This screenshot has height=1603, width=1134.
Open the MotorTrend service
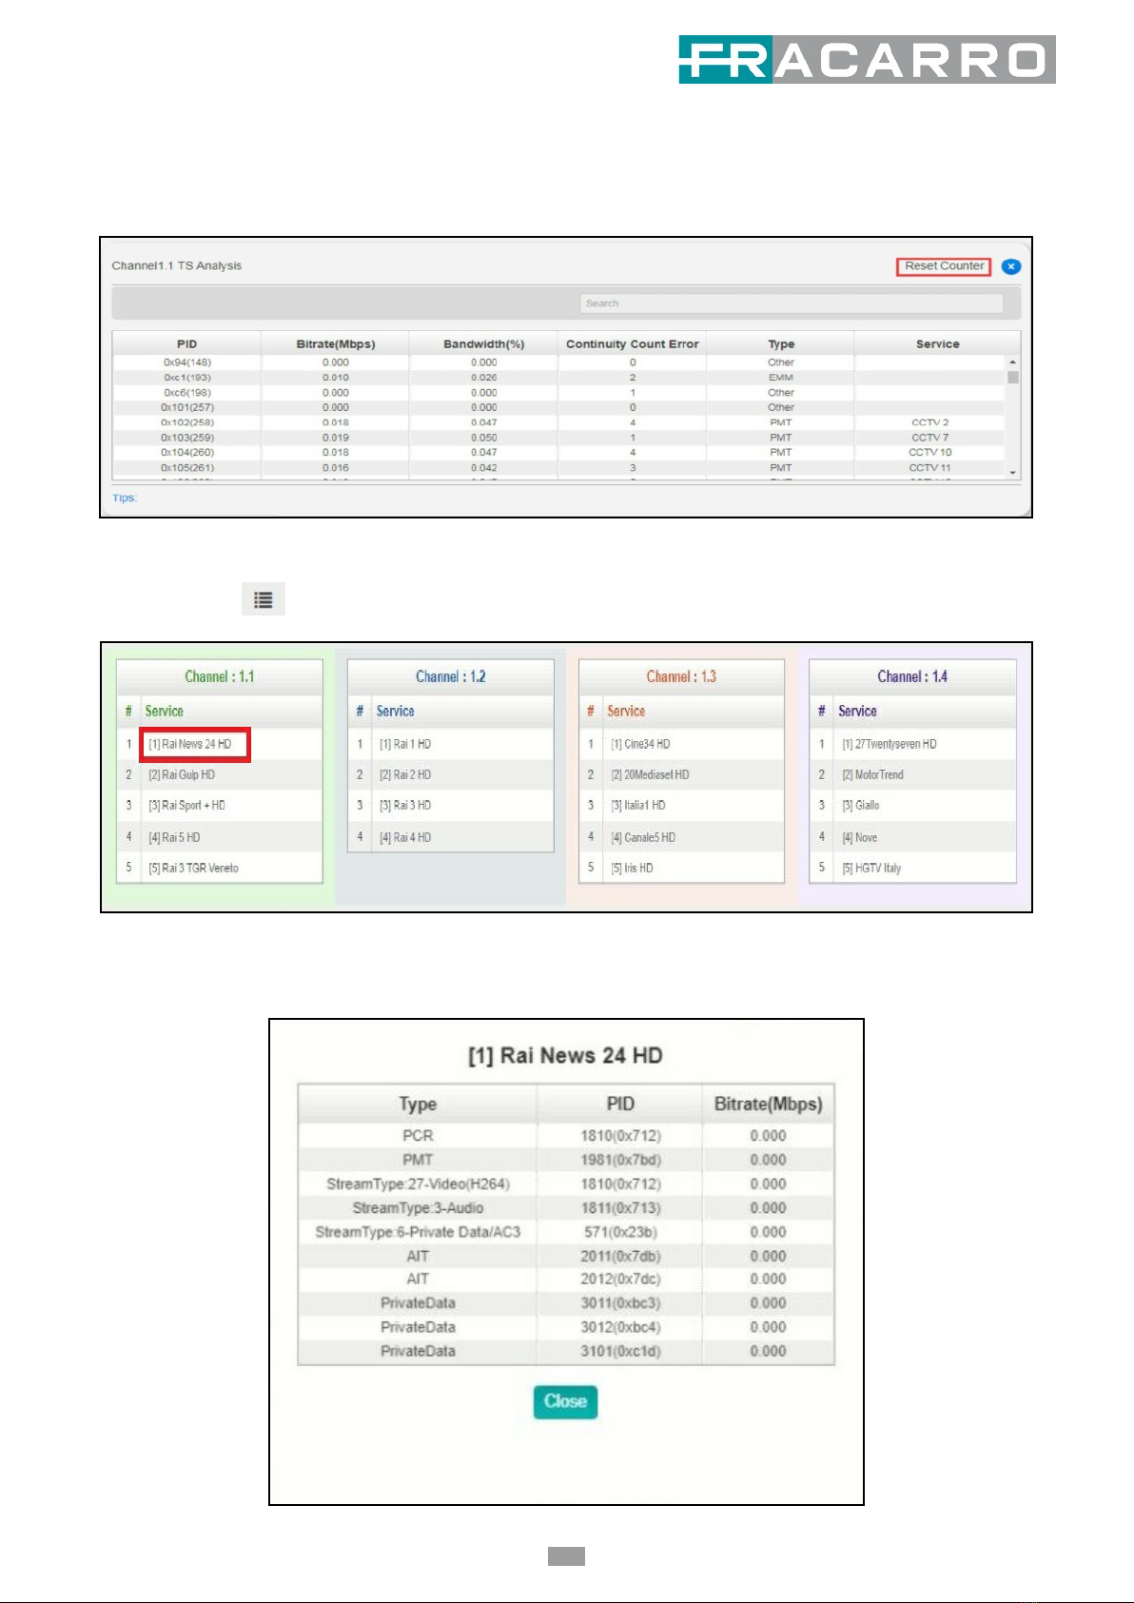click(x=872, y=774)
